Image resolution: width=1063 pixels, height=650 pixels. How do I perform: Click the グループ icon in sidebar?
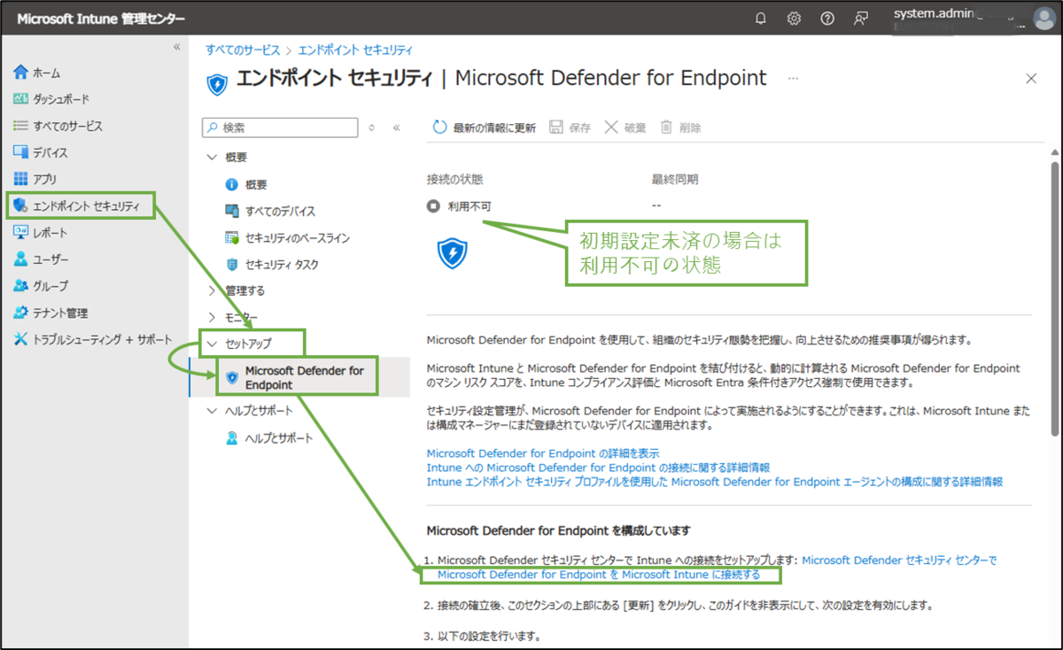point(20,286)
